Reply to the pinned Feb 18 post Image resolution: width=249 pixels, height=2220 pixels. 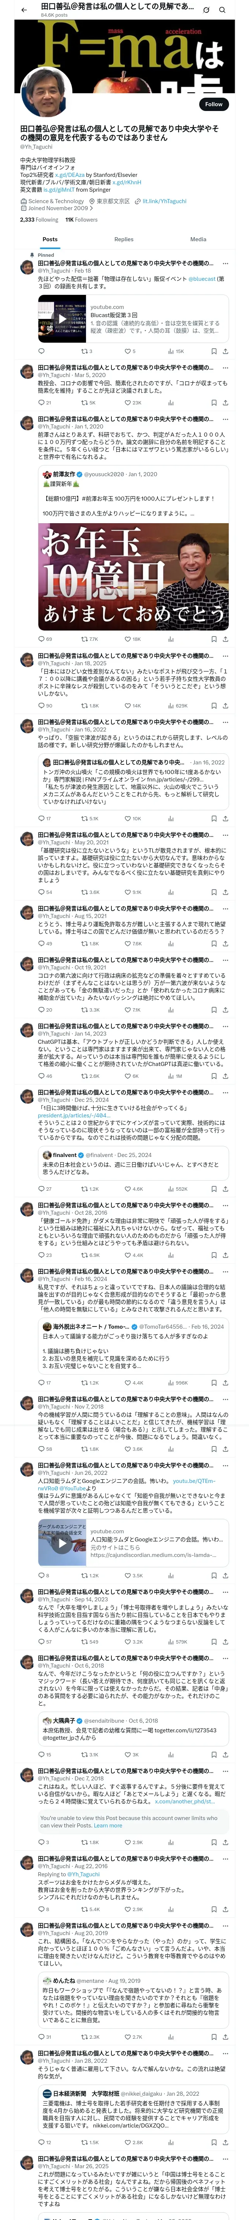tap(41, 351)
